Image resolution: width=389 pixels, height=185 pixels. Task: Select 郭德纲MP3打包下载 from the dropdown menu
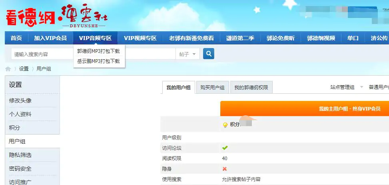click(98, 51)
